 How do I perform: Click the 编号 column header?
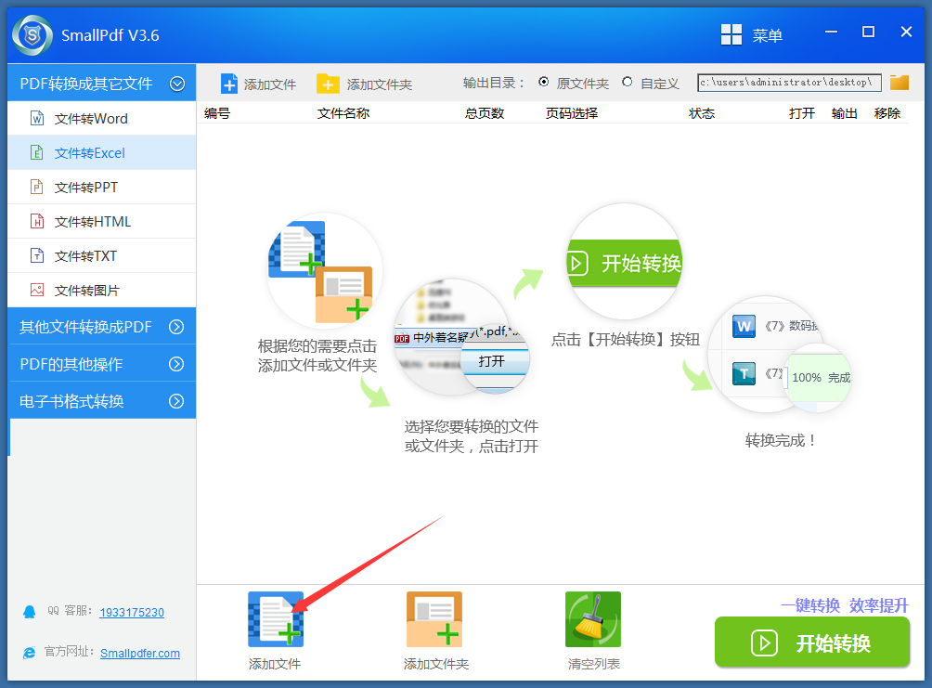coord(217,113)
